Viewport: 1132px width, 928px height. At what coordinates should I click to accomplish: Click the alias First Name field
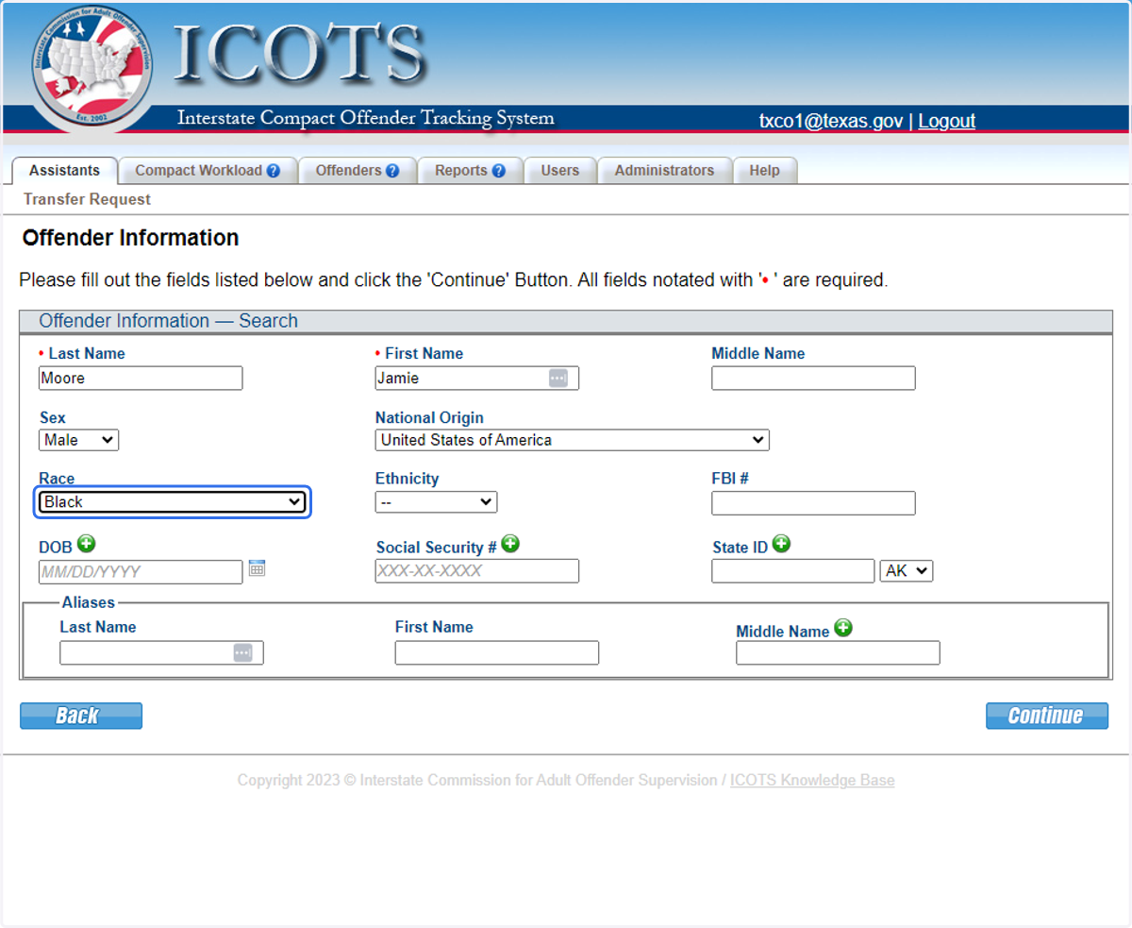tap(497, 653)
